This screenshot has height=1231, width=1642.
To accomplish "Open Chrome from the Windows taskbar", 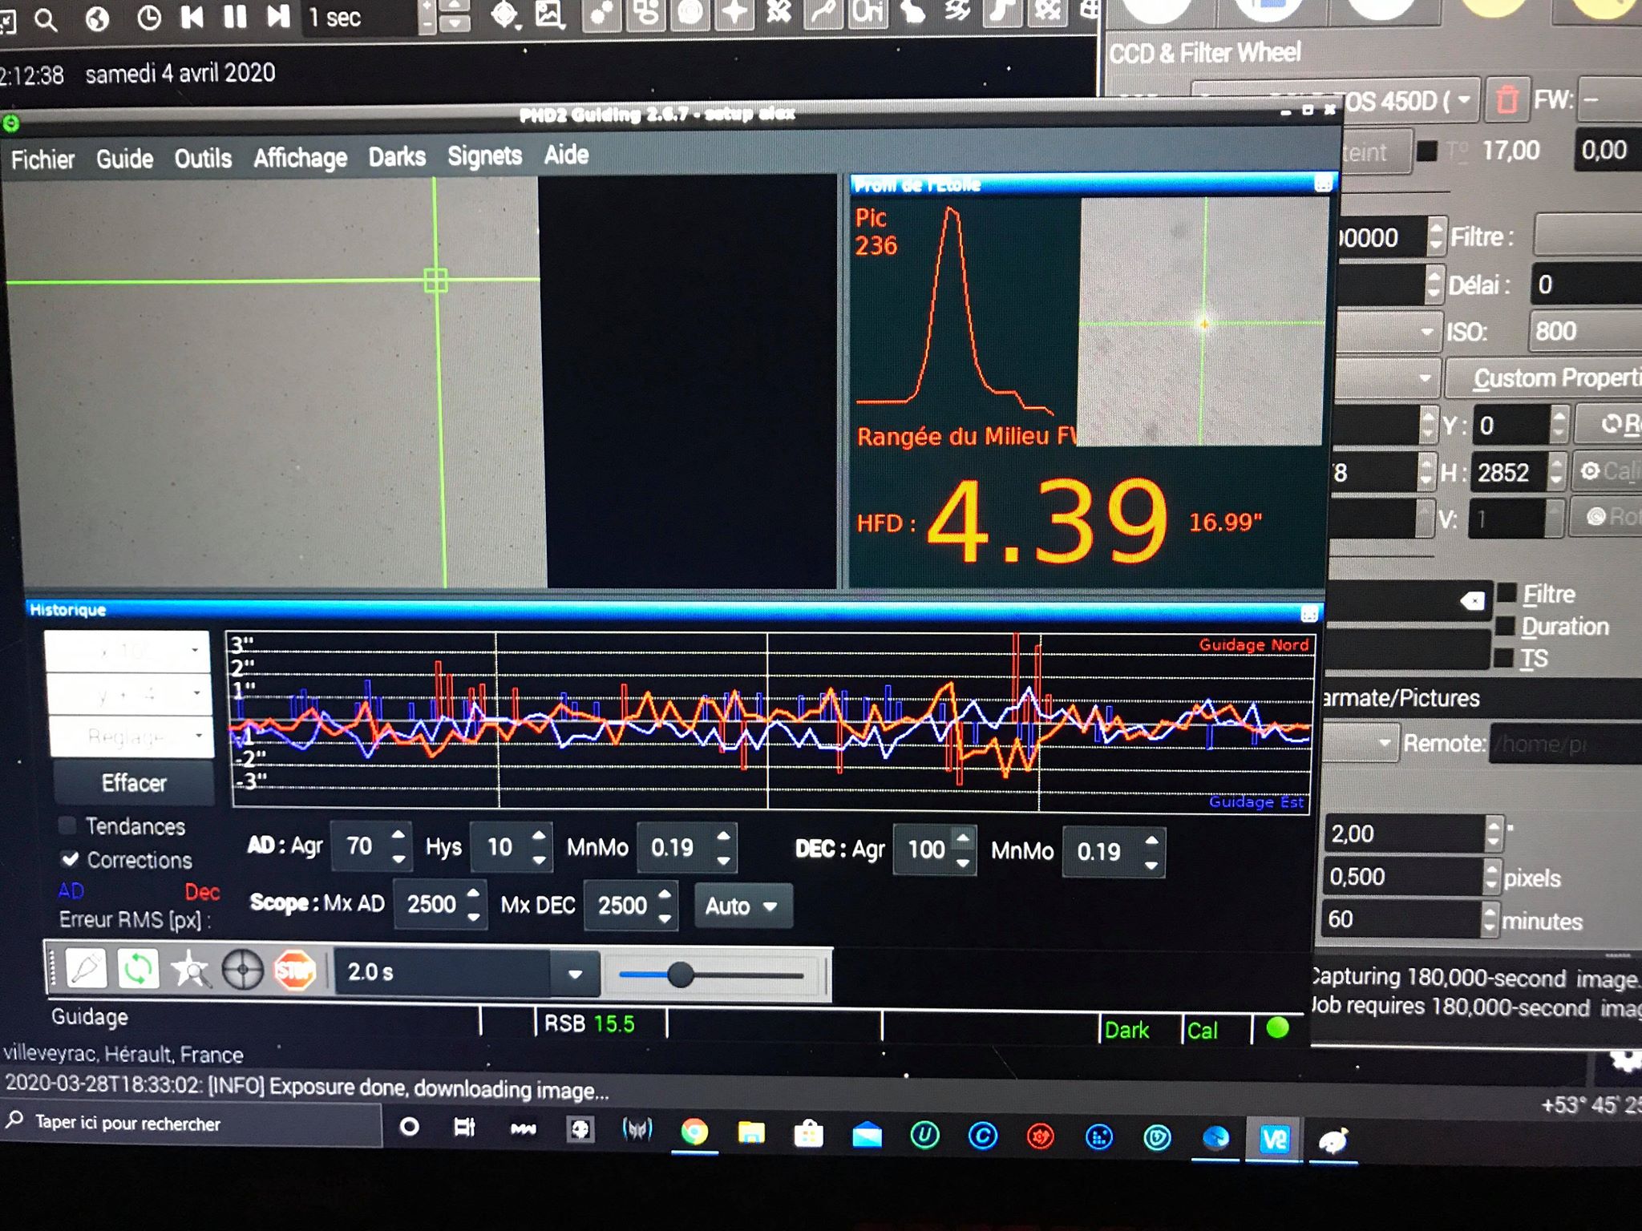I will coord(694,1132).
